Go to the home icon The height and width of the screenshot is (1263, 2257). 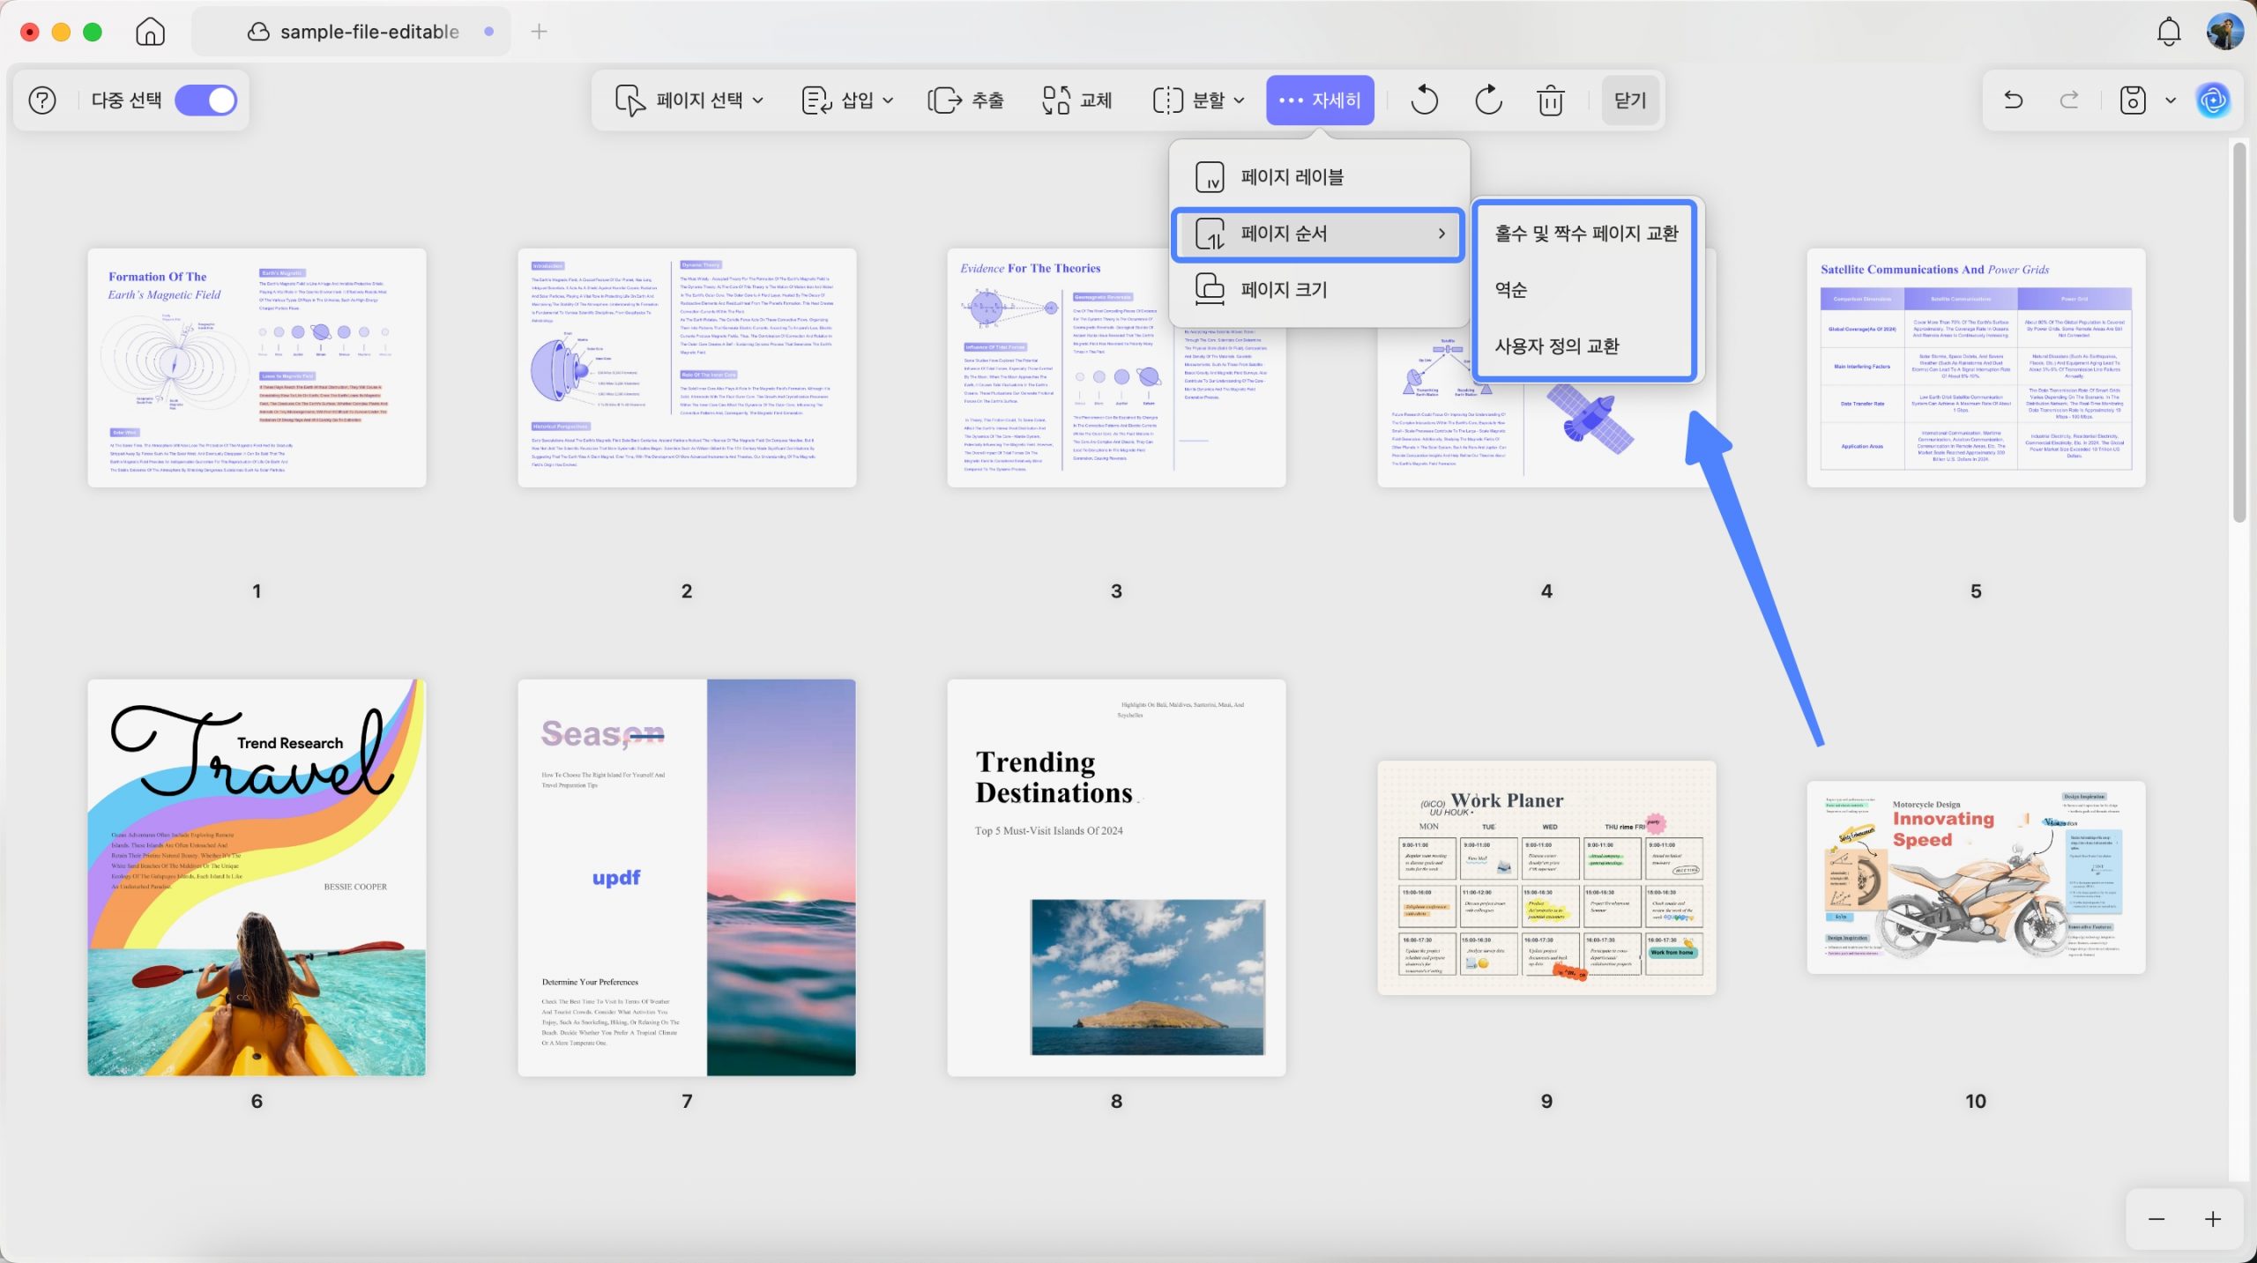[150, 32]
